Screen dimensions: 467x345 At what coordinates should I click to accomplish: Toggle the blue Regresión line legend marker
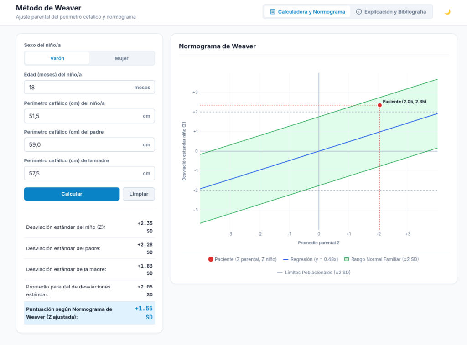tap(285, 259)
